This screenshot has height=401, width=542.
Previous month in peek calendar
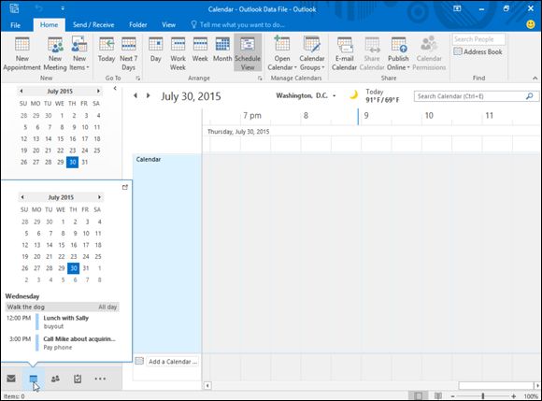(x=22, y=197)
